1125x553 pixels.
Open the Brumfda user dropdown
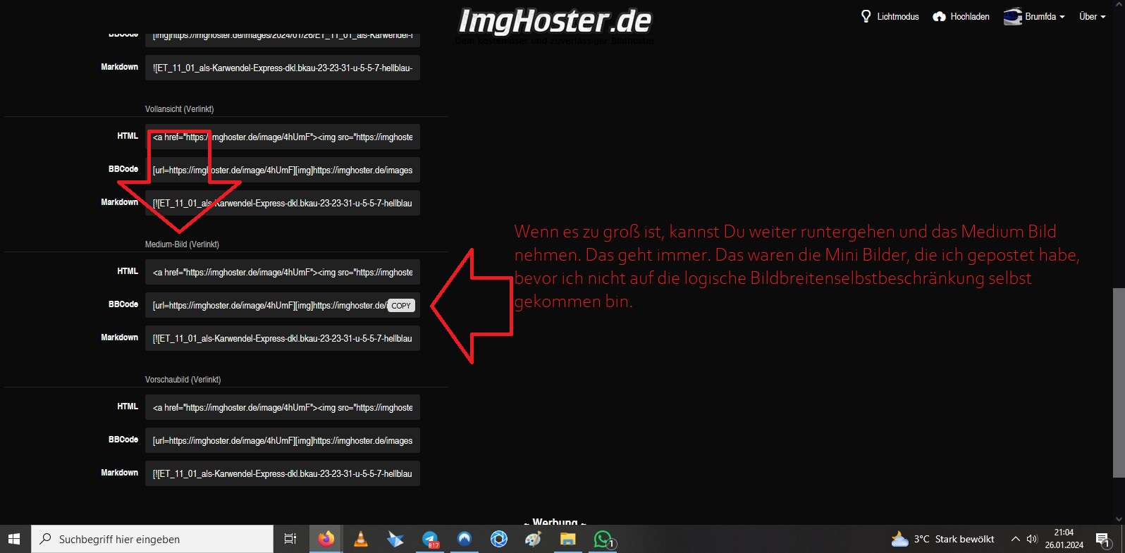pyautogui.click(x=1034, y=16)
